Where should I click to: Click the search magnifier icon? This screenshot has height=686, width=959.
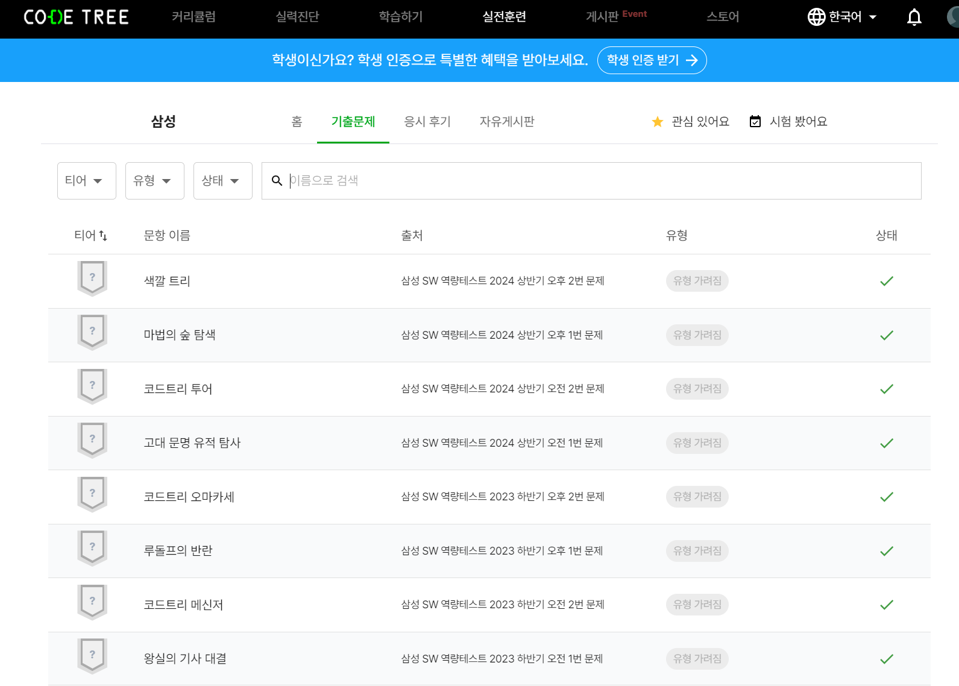point(277,180)
